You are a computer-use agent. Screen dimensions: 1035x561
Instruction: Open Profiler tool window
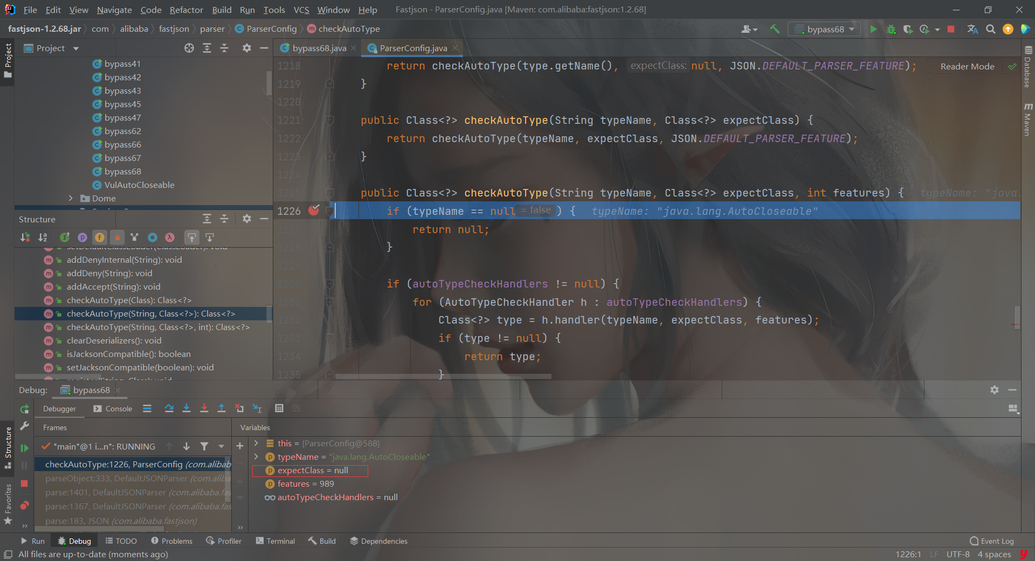223,541
